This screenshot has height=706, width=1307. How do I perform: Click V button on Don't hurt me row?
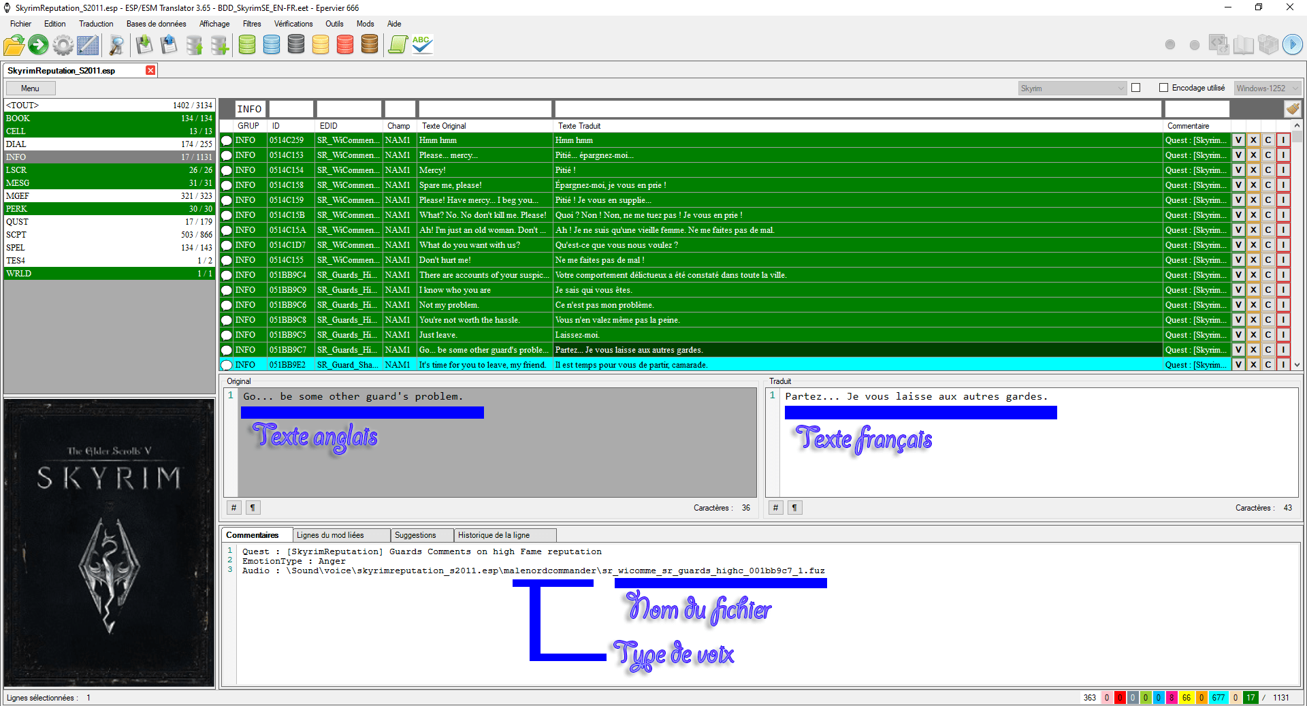pos(1238,260)
